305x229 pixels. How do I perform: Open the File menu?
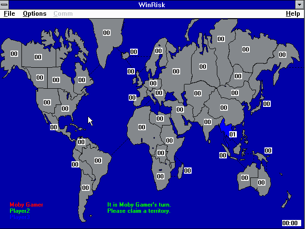pyautogui.click(x=9, y=13)
